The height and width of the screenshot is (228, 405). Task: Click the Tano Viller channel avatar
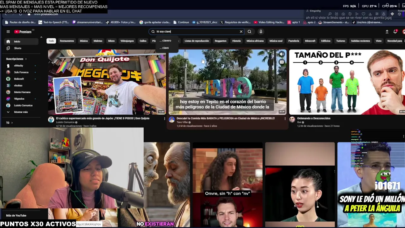[x=171, y=120]
